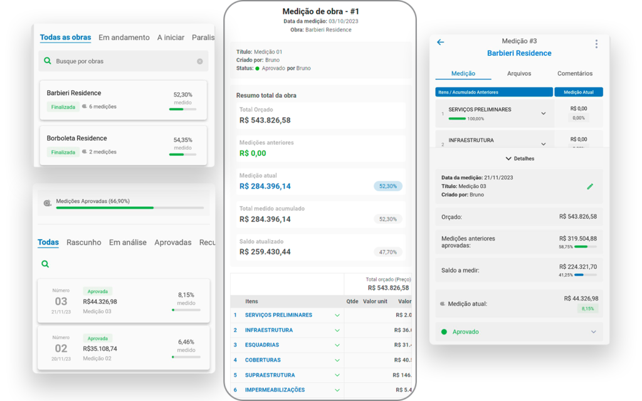Switch to the Arquivos tab
The width and height of the screenshot is (642, 401).
[x=519, y=74]
